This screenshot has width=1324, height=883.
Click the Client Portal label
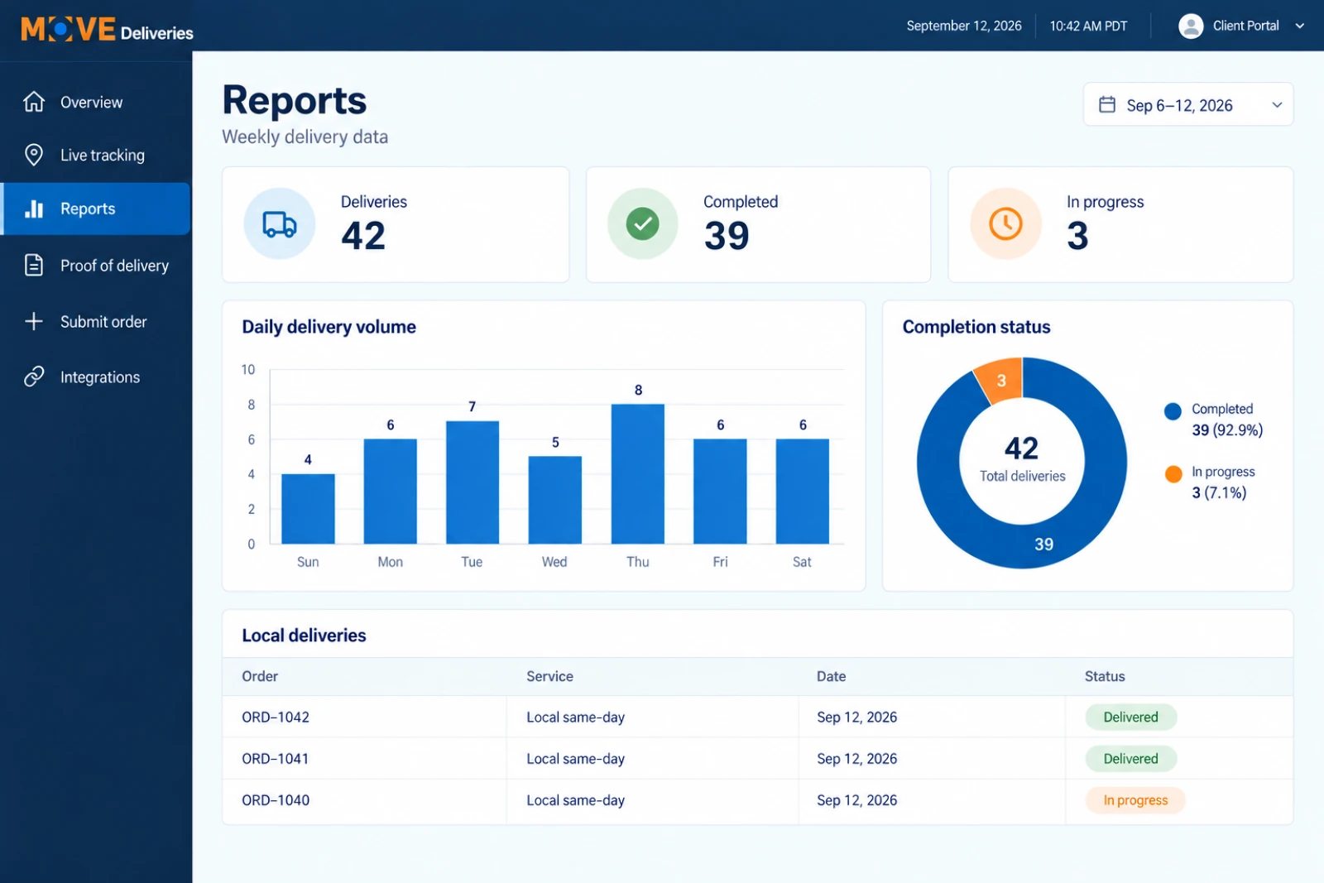coord(1245,26)
